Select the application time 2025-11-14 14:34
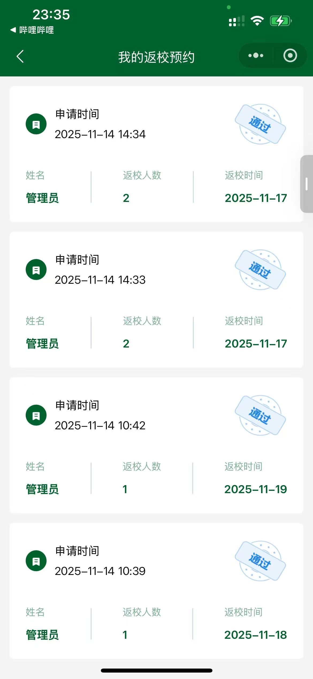This screenshot has width=313, height=679. 100,134
